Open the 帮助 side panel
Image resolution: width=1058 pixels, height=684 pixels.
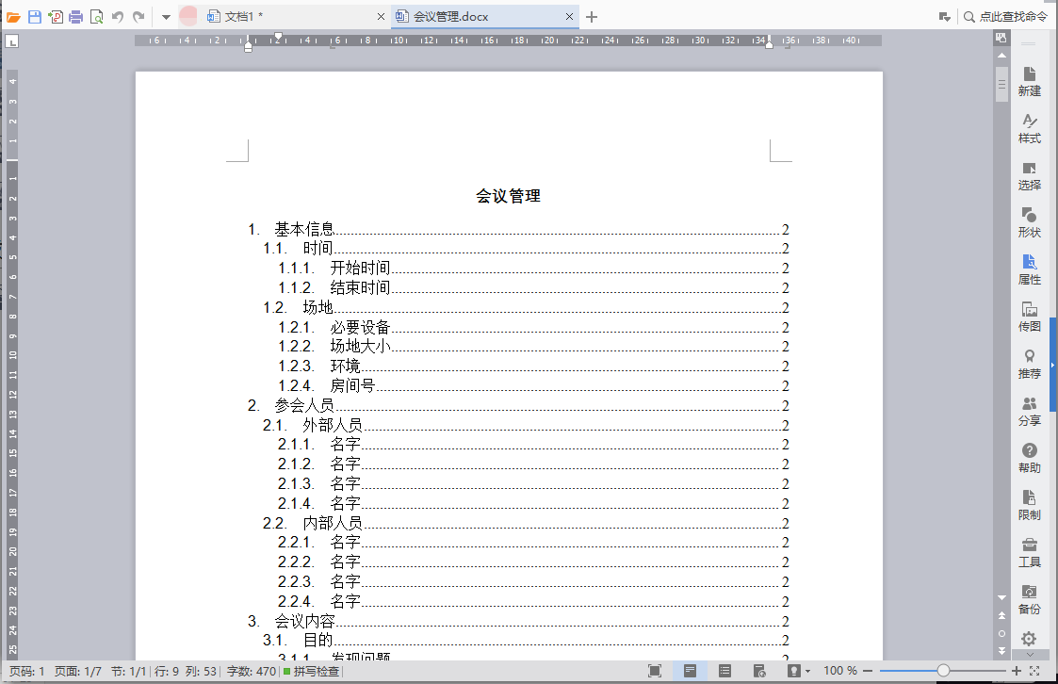pyautogui.click(x=1029, y=460)
